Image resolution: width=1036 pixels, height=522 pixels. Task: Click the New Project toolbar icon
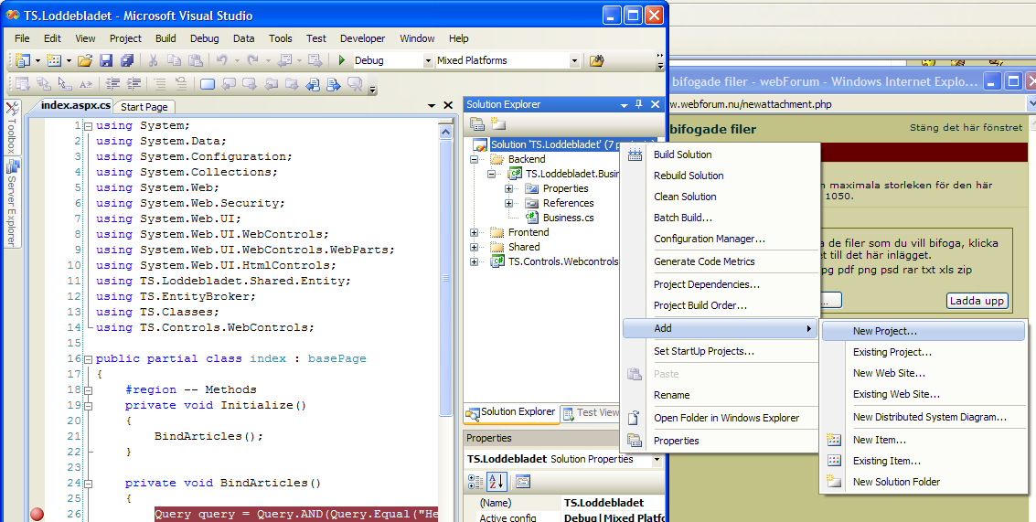pos(23,60)
